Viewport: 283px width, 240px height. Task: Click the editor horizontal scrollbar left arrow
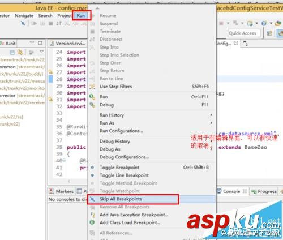pos(69,181)
